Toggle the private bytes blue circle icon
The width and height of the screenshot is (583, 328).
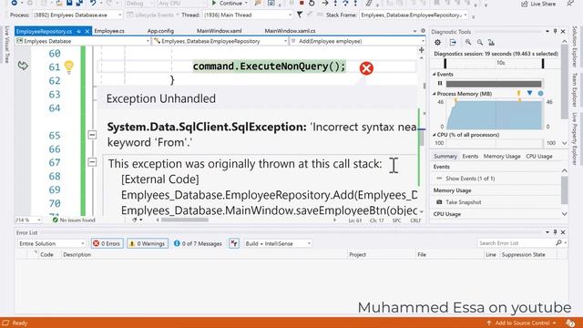(540, 93)
